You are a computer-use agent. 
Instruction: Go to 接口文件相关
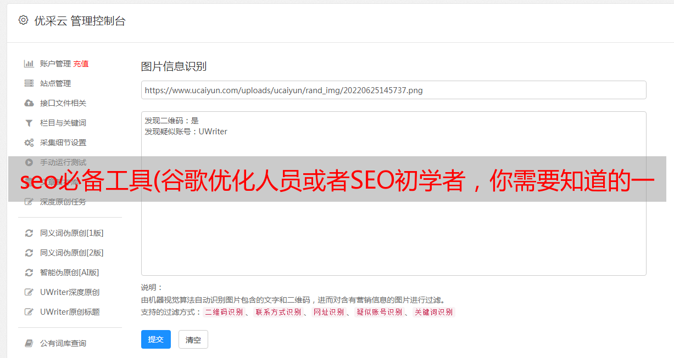click(x=63, y=103)
